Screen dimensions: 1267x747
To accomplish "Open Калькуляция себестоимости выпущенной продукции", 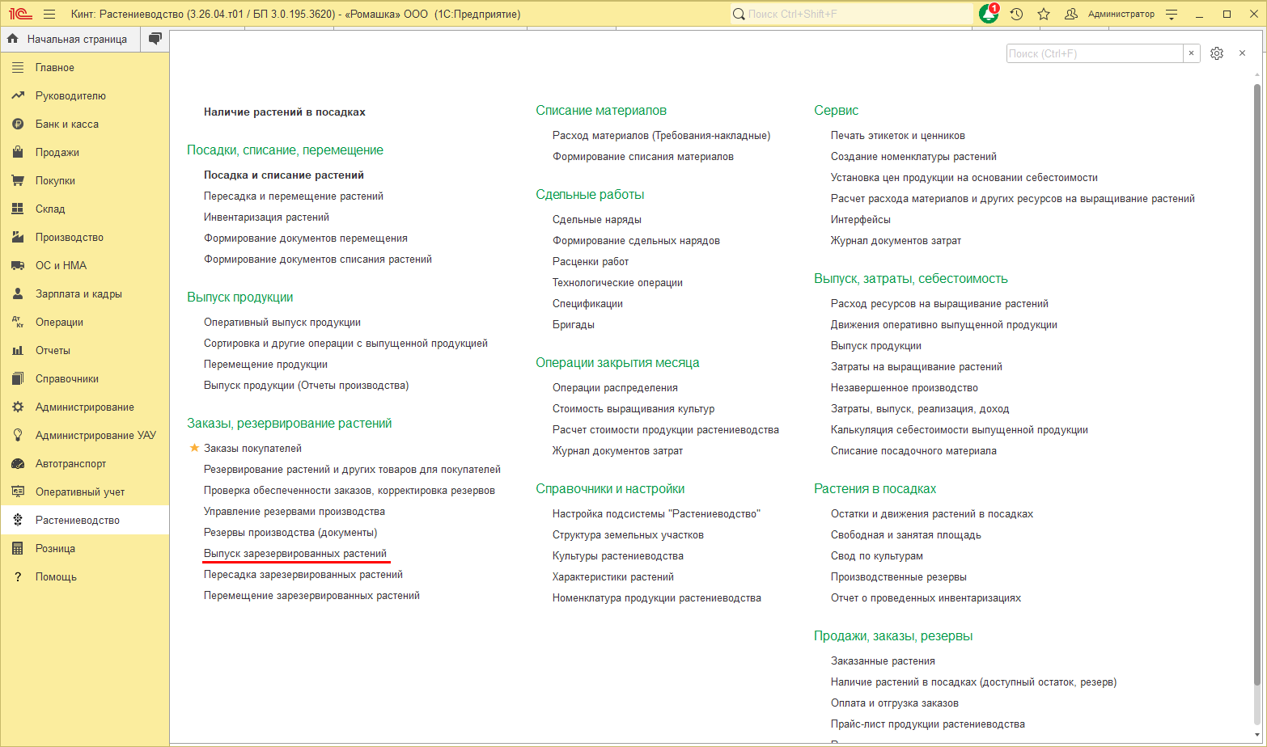I will click(x=960, y=430).
